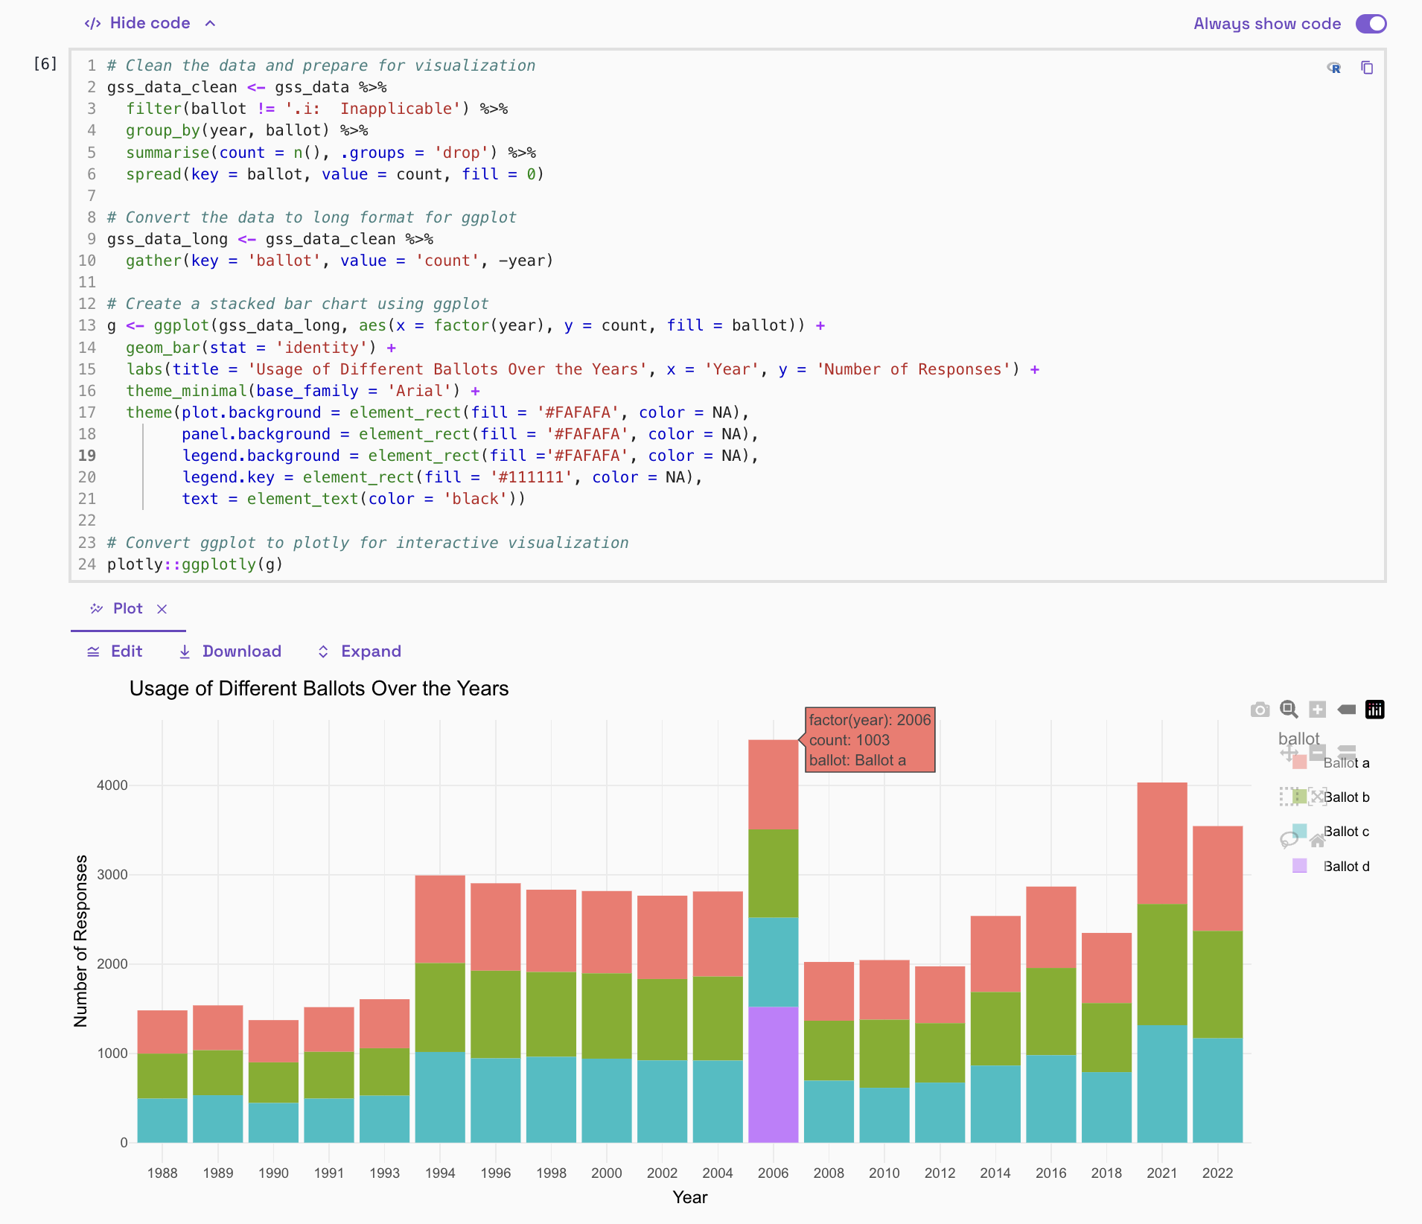Click the copy code icon
Image resolution: width=1422 pixels, height=1224 pixels.
pyautogui.click(x=1367, y=68)
